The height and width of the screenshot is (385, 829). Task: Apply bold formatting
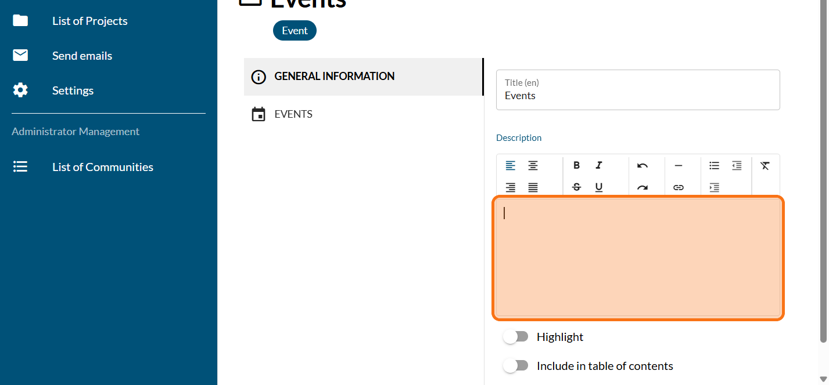tap(576, 166)
